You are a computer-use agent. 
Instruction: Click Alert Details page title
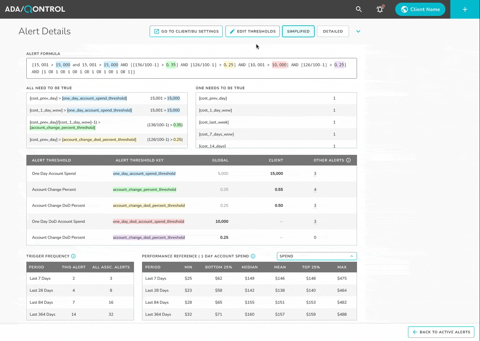tap(45, 31)
